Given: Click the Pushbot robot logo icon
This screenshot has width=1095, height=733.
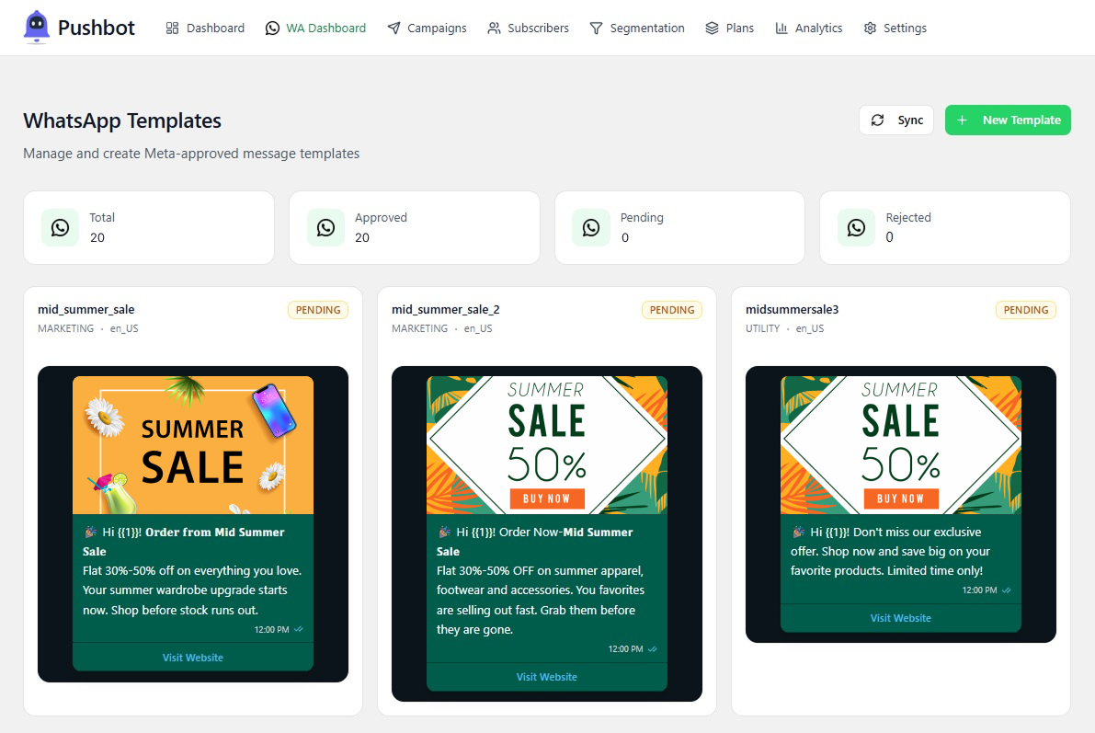Looking at the screenshot, I should (36, 28).
